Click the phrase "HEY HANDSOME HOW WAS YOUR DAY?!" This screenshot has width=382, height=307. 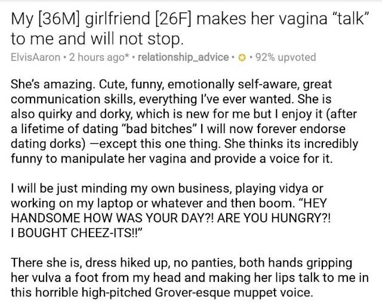pyautogui.click(x=168, y=210)
